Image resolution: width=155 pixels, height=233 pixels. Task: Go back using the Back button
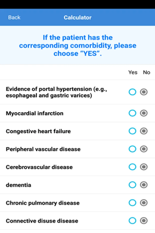[14, 18]
